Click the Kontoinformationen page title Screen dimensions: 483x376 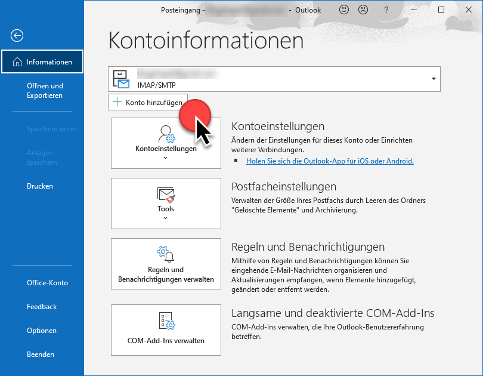206,41
